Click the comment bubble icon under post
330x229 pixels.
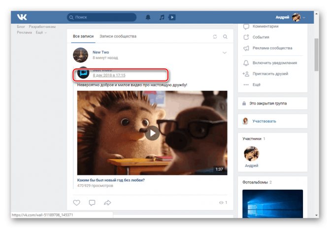(92, 203)
